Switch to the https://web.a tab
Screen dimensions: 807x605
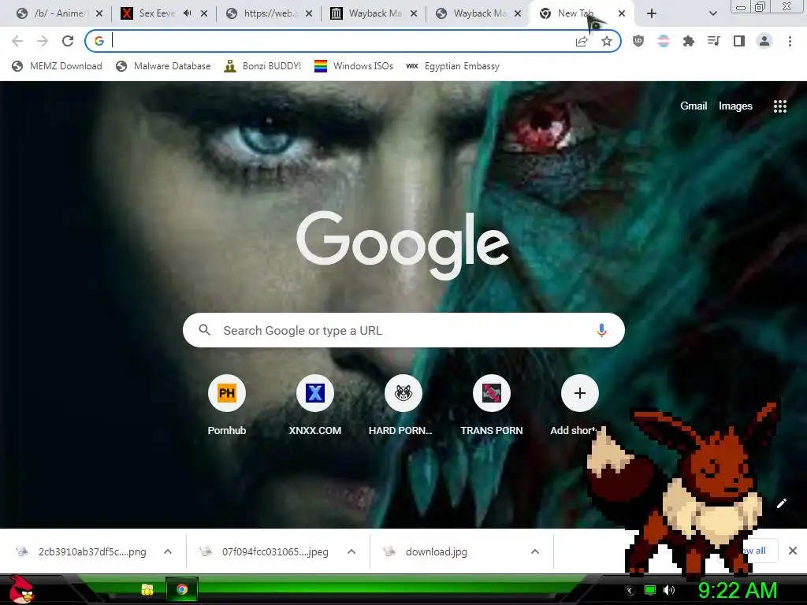click(270, 13)
